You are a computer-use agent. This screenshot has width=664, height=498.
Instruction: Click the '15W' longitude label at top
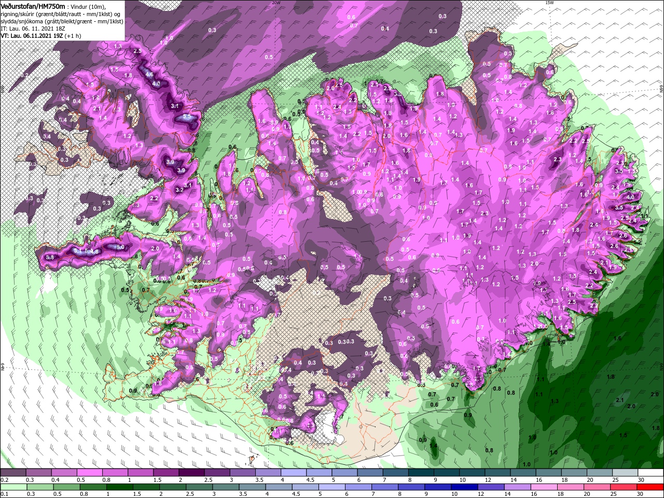[x=549, y=3]
